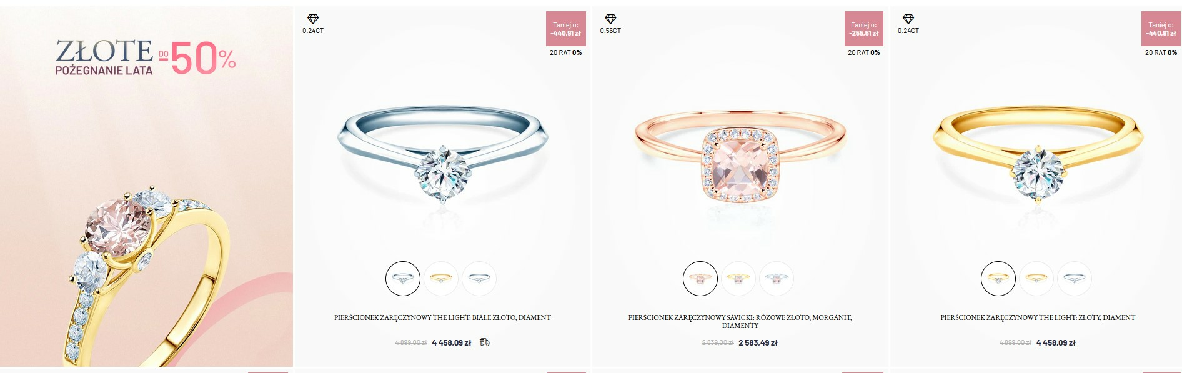Viewport: 1182px width, 373px height.
Task: Select first circled variant under yellow The Light ring
Action: 998,279
